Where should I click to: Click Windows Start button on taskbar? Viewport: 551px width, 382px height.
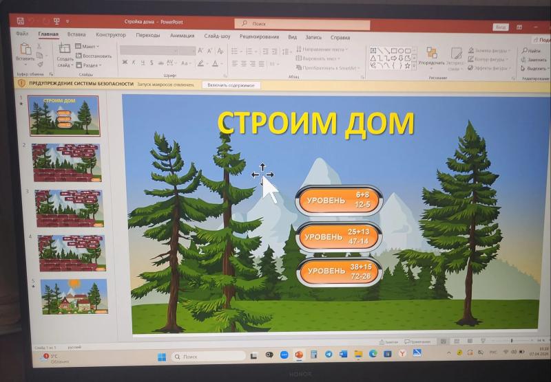[x=162, y=357]
